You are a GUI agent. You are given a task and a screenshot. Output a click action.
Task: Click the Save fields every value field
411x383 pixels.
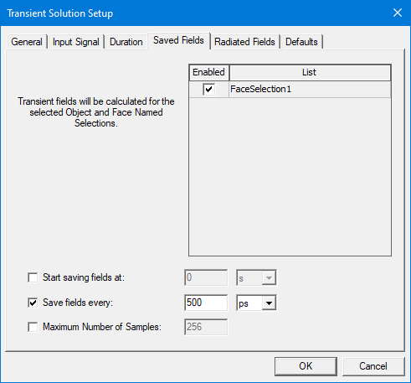pos(206,303)
